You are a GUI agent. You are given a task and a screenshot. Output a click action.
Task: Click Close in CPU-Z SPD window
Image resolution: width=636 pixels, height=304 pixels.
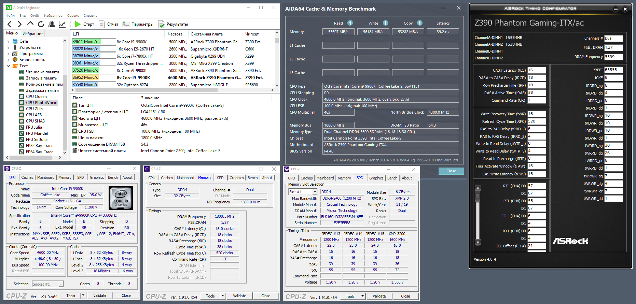(x=405, y=296)
